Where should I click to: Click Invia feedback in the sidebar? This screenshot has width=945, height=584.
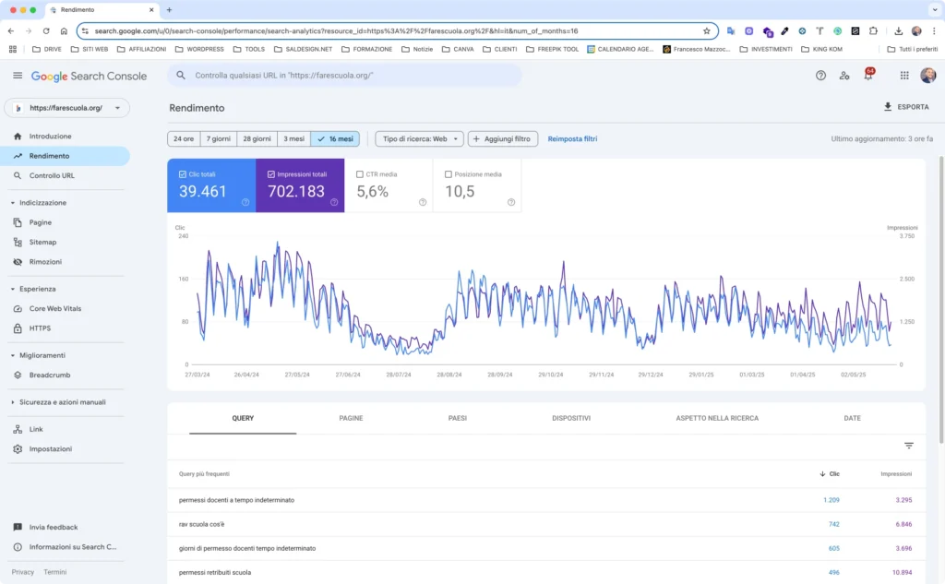pos(66,528)
